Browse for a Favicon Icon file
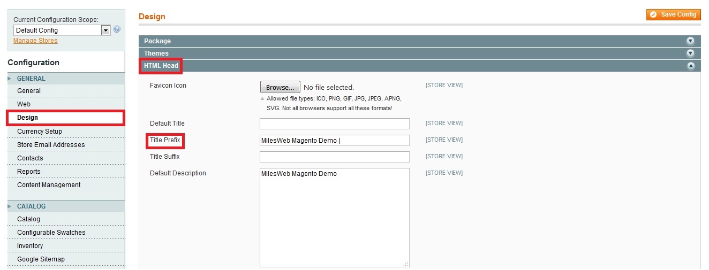The image size is (709, 270). click(280, 87)
